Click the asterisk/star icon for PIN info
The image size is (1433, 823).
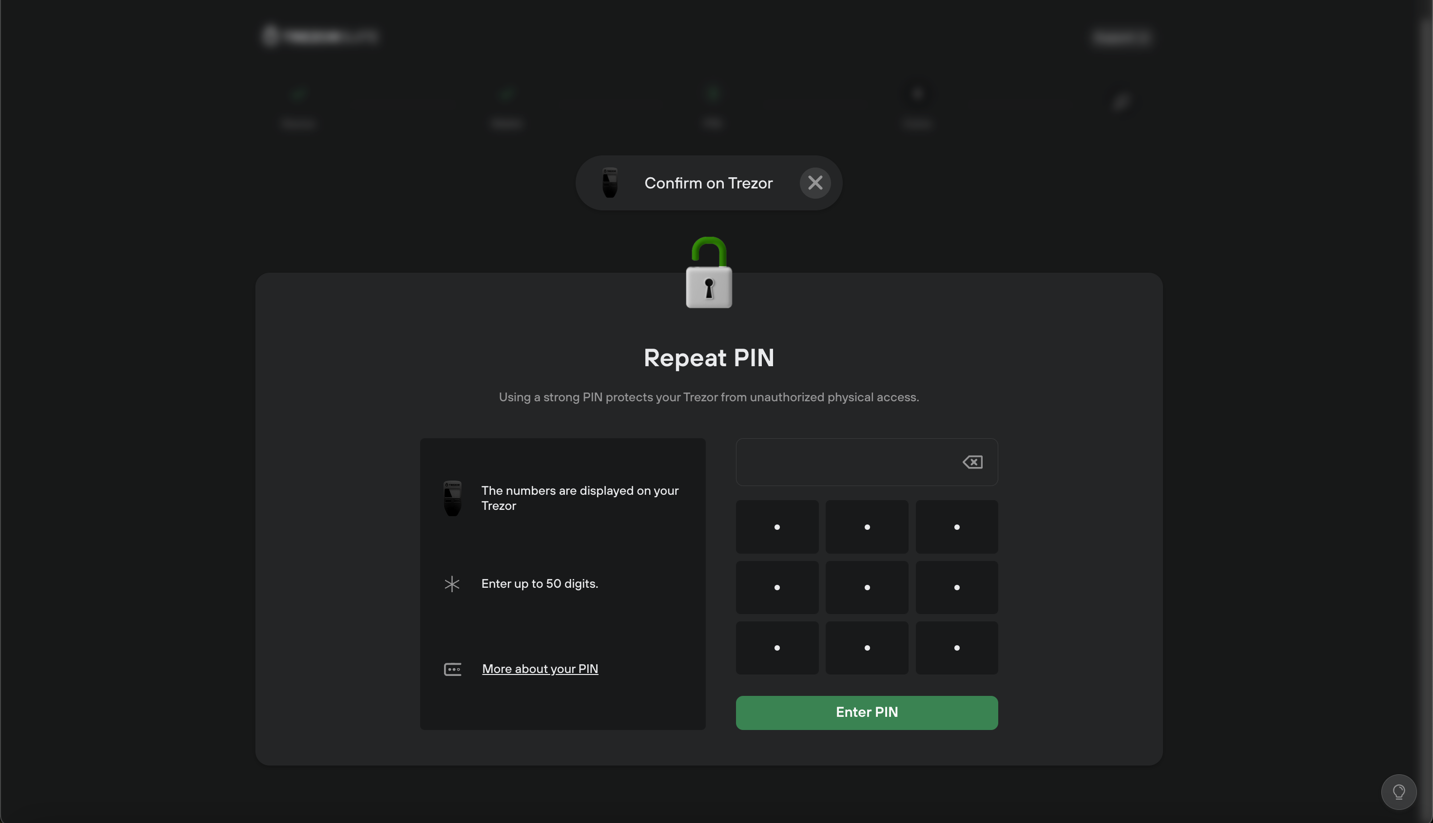click(451, 583)
